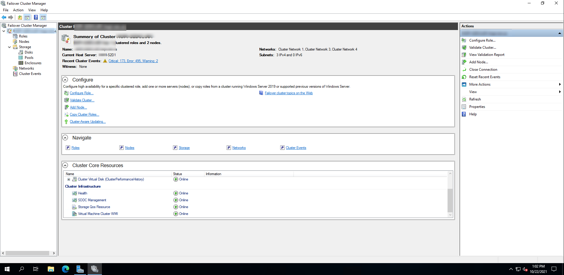The height and width of the screenshot is (275, 564).
Task: Select Disks under Storage
Action: tap(29, 52)
